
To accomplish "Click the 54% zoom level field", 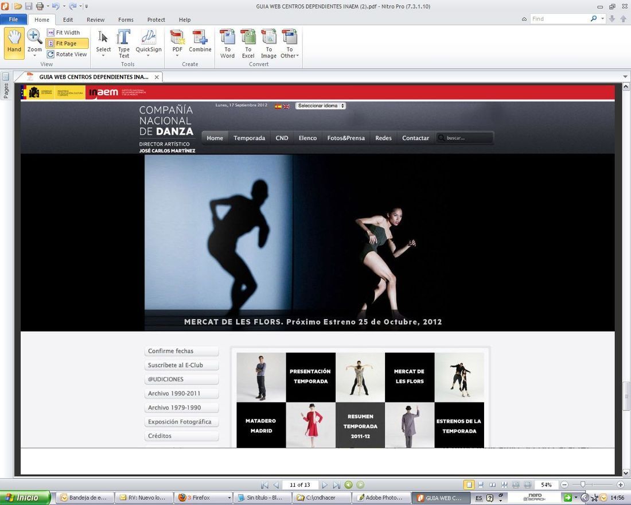I will coord(546,485).
